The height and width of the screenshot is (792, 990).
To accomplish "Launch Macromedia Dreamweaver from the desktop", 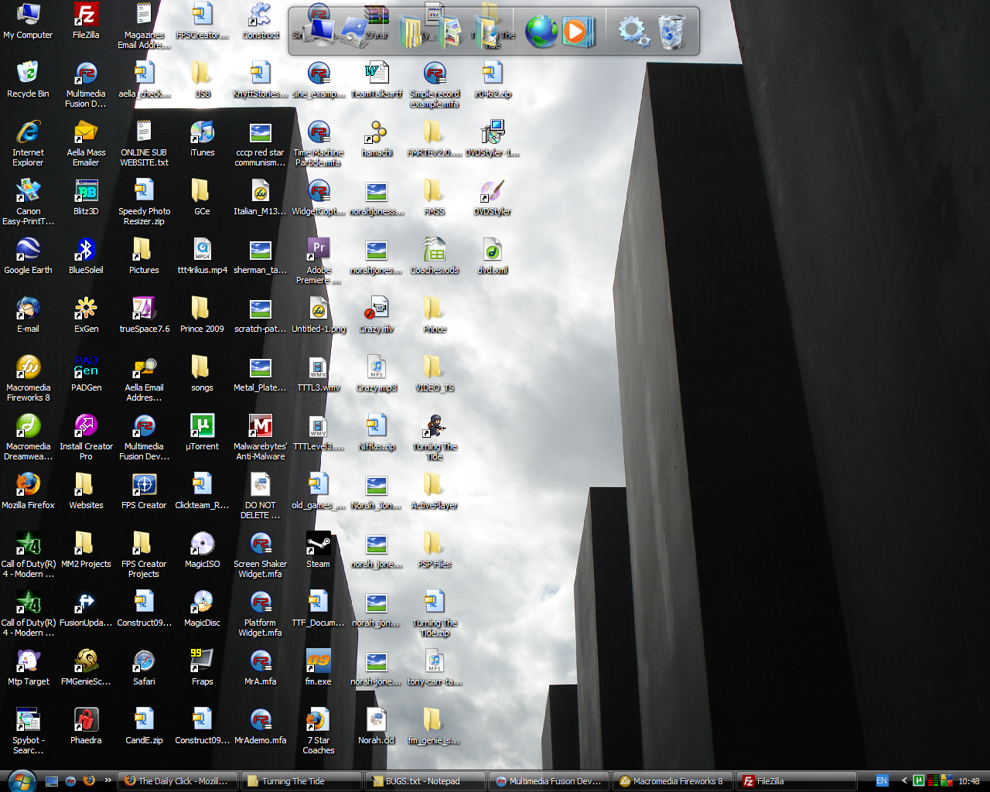I will [x=29, y=437].
